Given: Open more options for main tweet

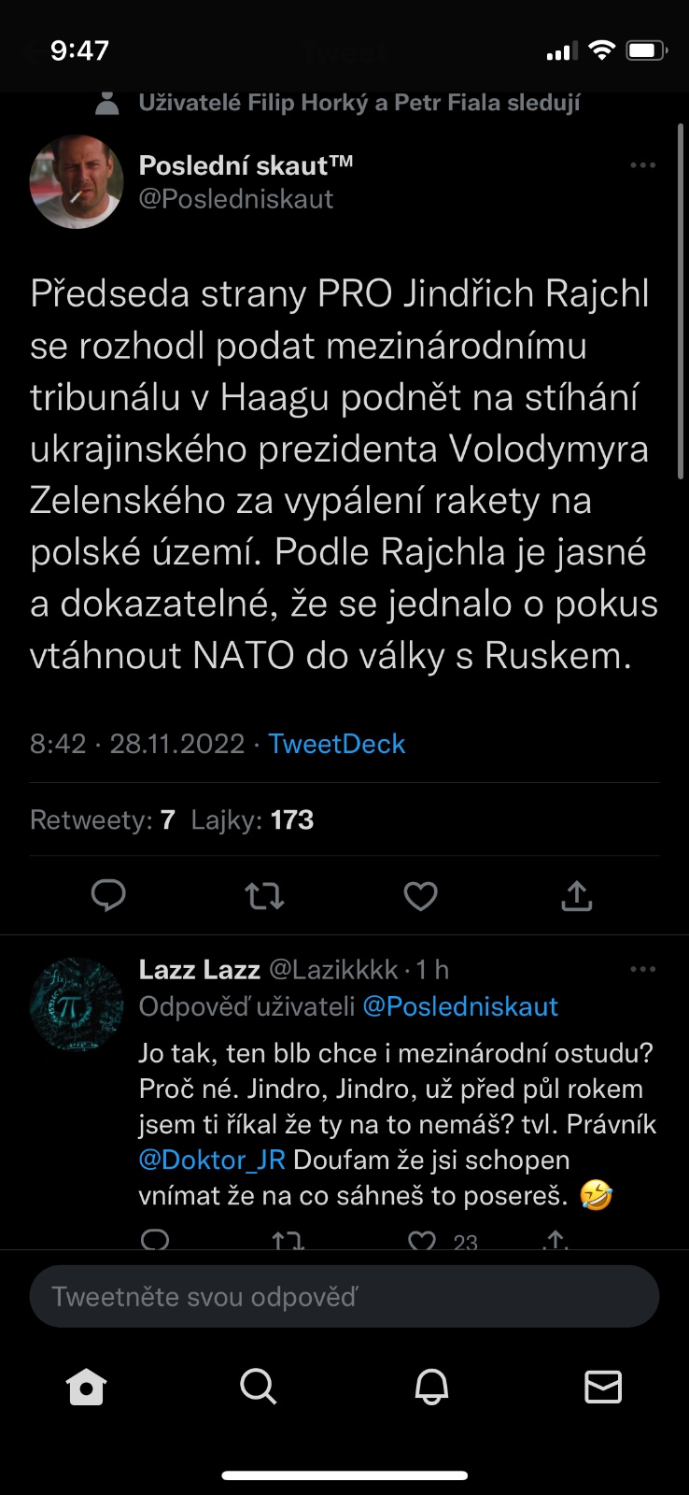Looking at the screenshot, I should (x=642, y=165).
